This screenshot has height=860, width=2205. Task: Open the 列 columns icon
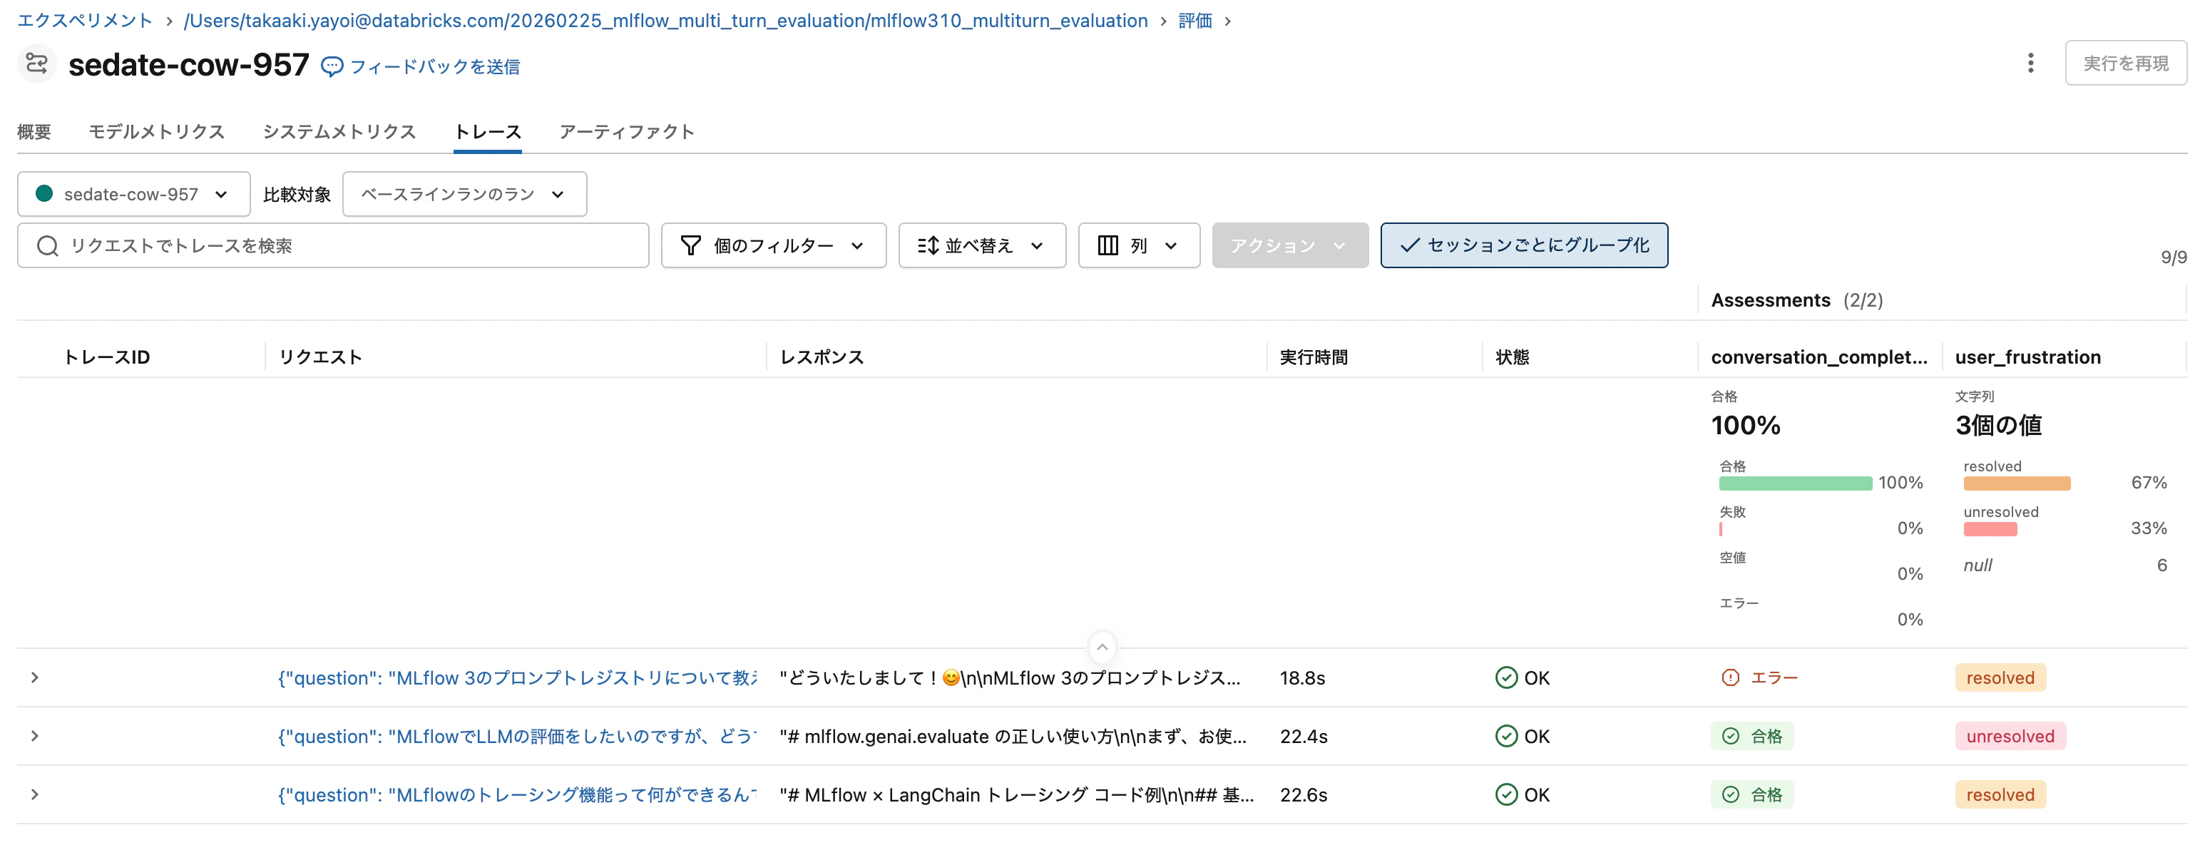[x=1107, y=245]
